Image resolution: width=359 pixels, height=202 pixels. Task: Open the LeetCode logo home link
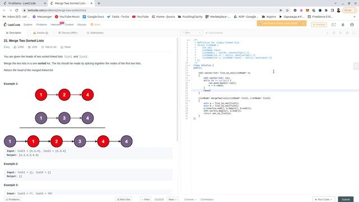click(12, 25)
